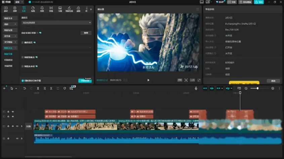
Task: Open the source language dropdown
Action: (56, 23)
